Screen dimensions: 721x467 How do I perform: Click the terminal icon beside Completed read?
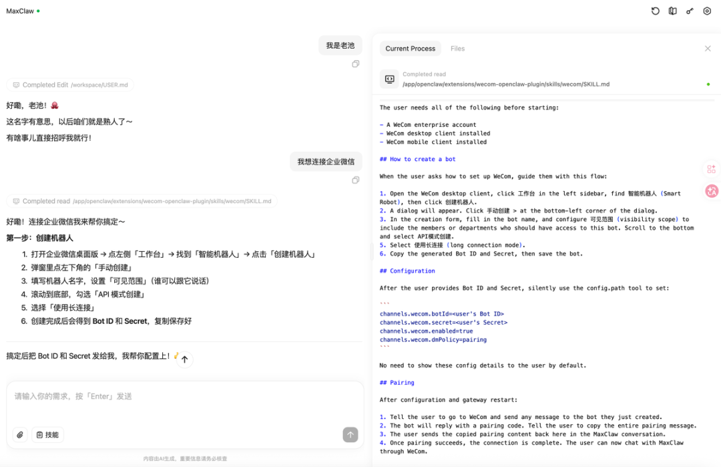pyautogui.click(x=389, y=79)
